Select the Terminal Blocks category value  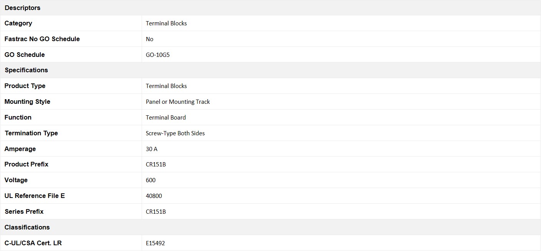pyautogui.click(x=166, y=23)
